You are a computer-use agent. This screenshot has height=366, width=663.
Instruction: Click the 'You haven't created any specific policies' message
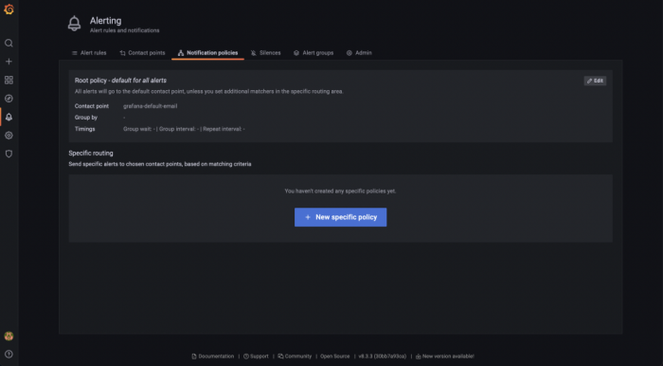340,192
